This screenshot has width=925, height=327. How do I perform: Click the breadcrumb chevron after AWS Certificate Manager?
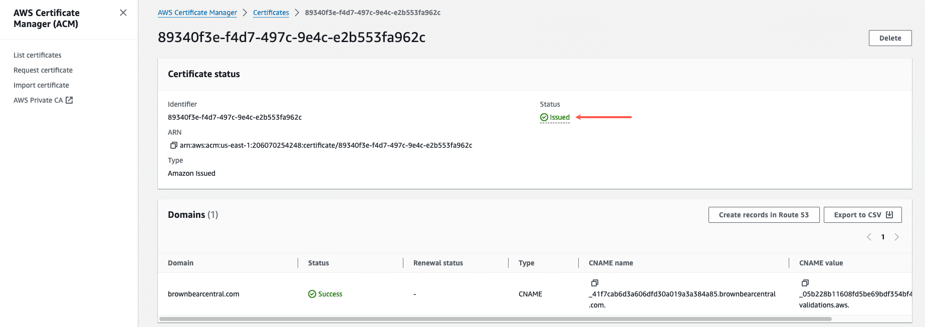coord(245,13)
